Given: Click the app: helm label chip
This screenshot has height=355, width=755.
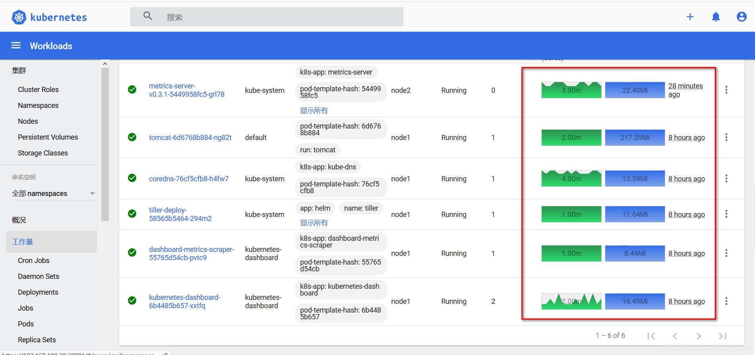Looking at the screenshot, I should (x=315, y=208).
